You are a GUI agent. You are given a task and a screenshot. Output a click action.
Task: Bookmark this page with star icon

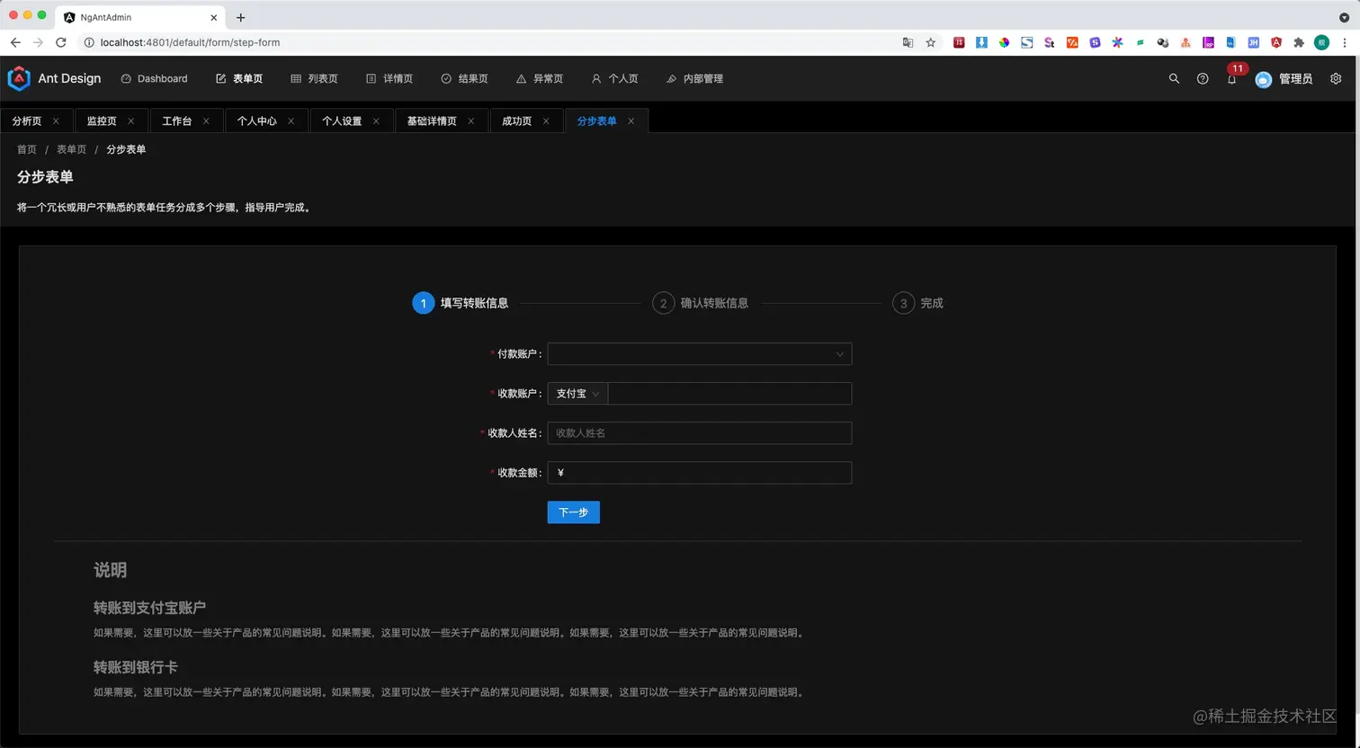pyautogui.click(x=931, y=42)
